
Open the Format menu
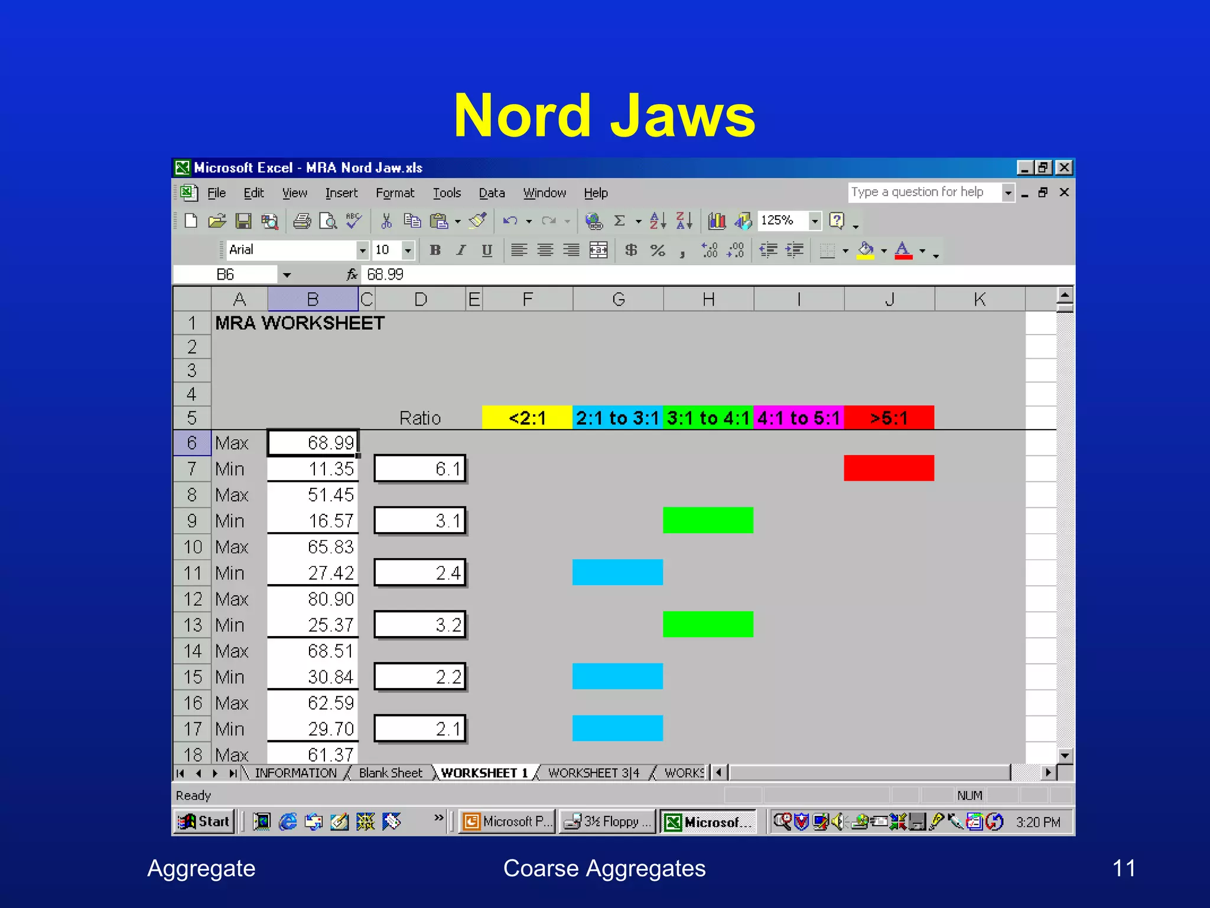[x=395, y=193]
